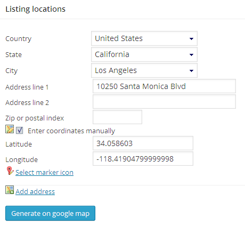Focus the Latitude field
This screenshot has width=245, height=226.
143,143
